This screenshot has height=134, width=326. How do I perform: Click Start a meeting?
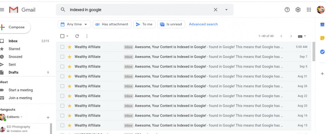(x=21, y=90)
